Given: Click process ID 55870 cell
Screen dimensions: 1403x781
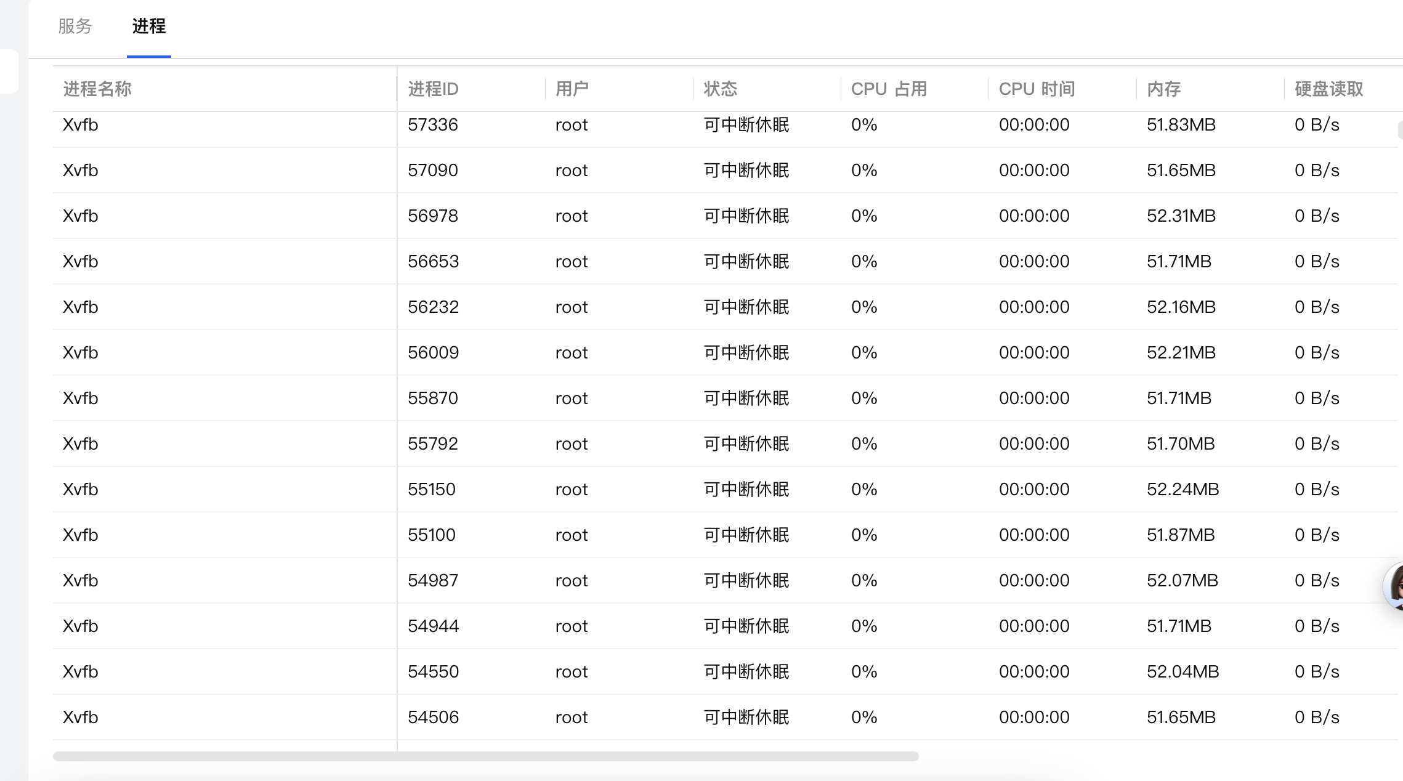Looking at the screenshot, I should (432, 398).
